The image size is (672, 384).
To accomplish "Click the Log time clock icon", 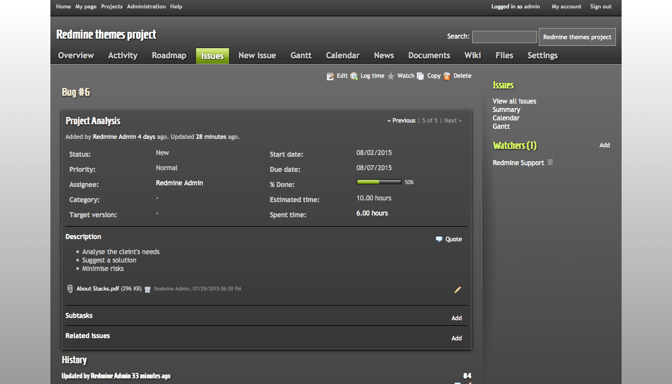I will tap(354, 76).
